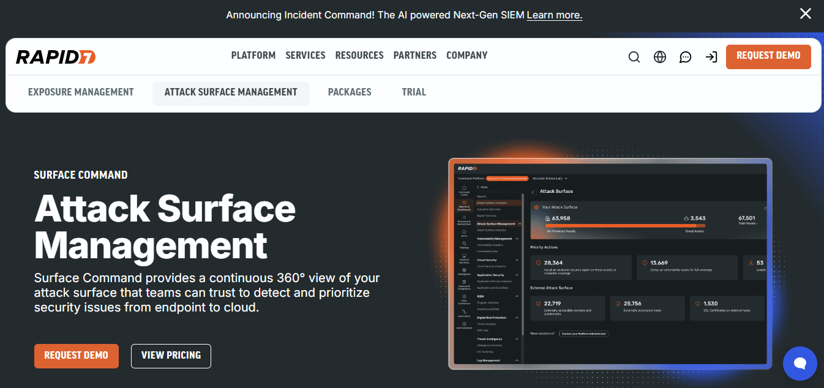Open the COMPANY menu
This screenshot has width=824, height=388.
coord(467,56)
